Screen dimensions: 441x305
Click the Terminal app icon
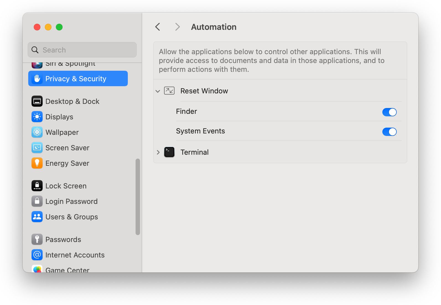[169, 152]
